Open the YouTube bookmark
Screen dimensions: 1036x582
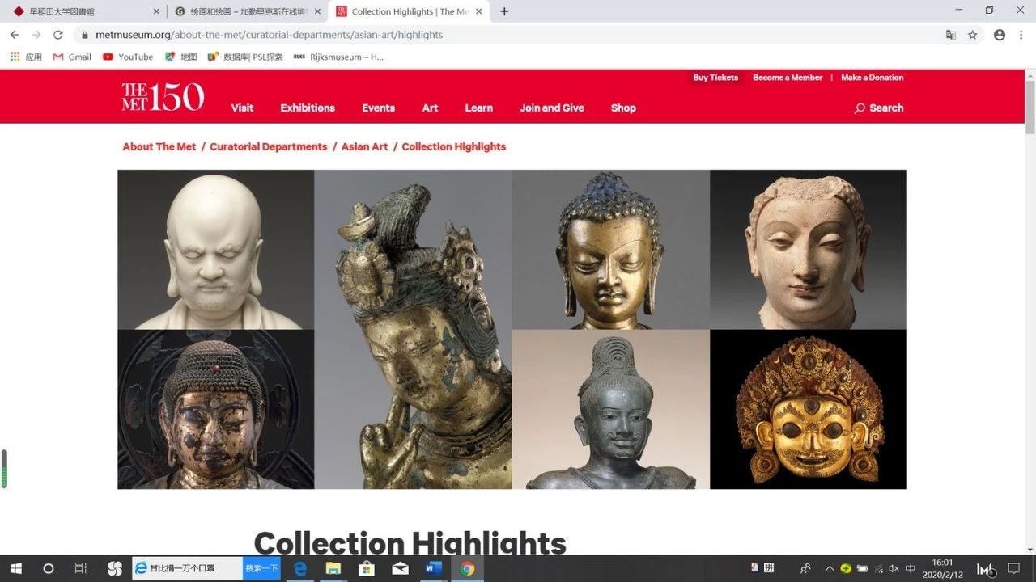pos(128,57)
